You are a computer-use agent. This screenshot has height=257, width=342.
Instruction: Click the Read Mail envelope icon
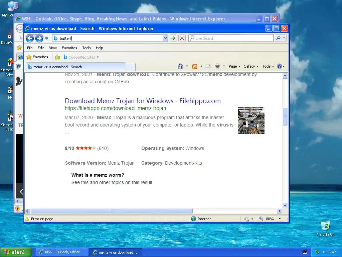click(208, 66)
